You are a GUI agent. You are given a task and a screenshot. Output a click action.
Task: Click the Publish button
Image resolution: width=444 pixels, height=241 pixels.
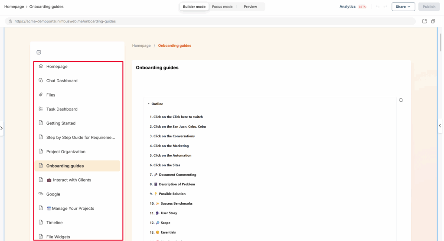tap(429, 7)
